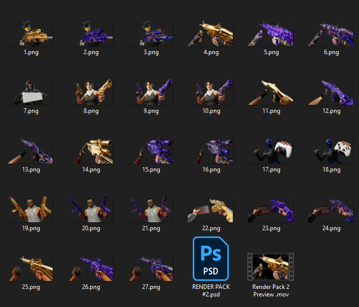Select the 2.png thumbnail
359x307 pixels.
[91, 34]
